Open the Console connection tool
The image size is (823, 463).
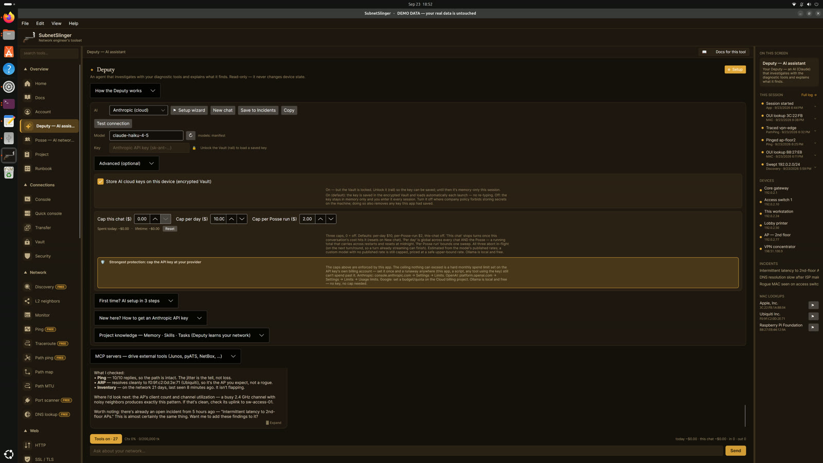[49, 199]
